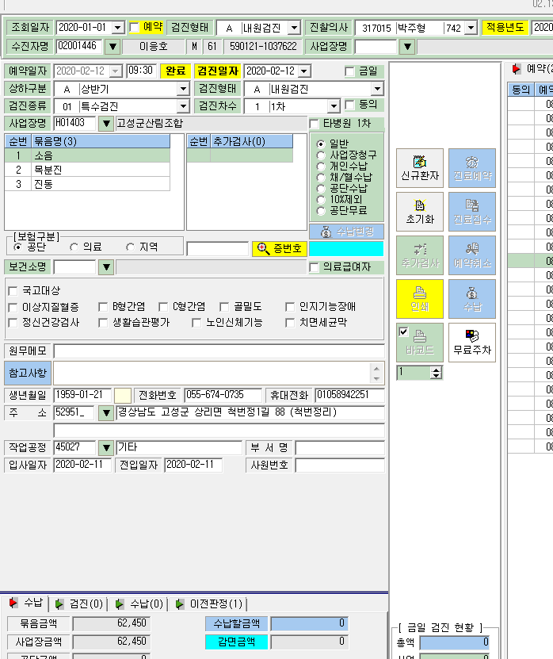Select the 의료 insurance radio option
Viewport: 553px width, 659px height.
(74, 247)
